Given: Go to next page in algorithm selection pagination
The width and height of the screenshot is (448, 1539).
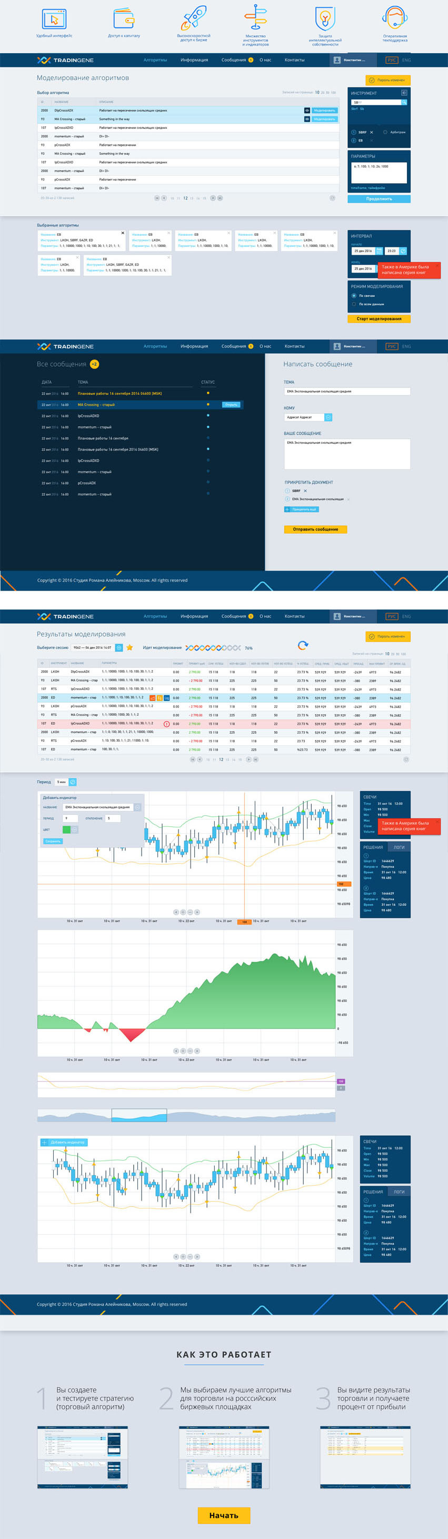Looking at the screenshot, I should 213,198.
